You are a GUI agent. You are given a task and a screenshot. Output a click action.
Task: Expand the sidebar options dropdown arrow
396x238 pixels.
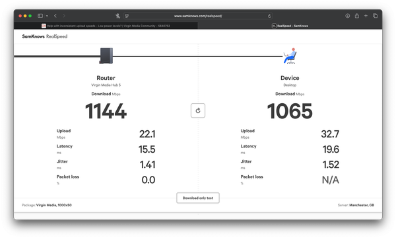(47, 16)
